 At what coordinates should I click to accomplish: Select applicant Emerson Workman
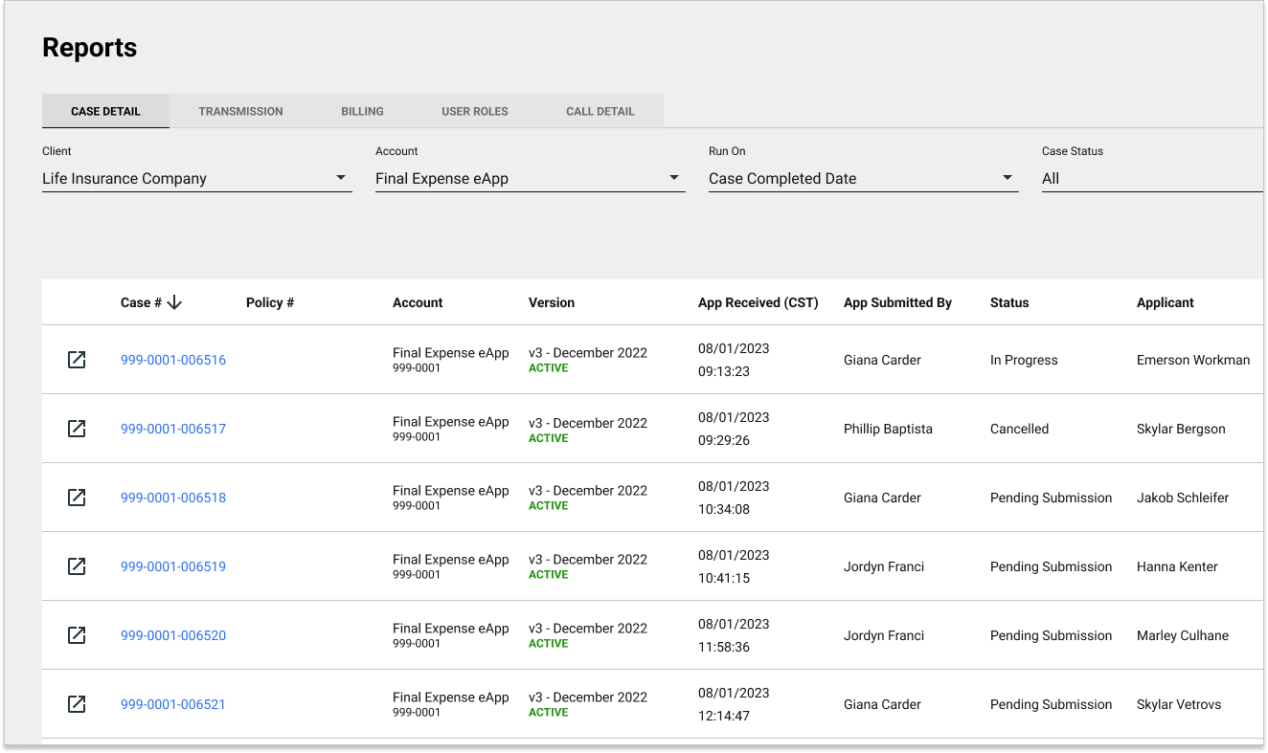coord(1193,360)
